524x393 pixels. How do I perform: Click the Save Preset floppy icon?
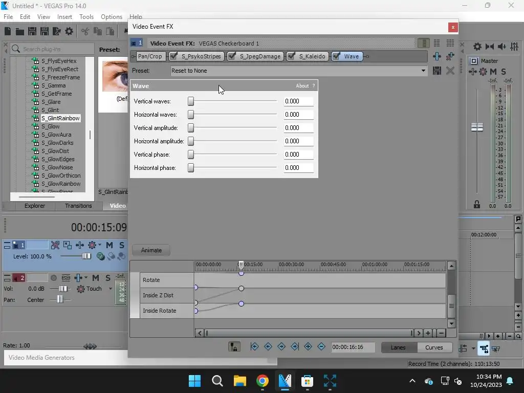tap(437, 71)
